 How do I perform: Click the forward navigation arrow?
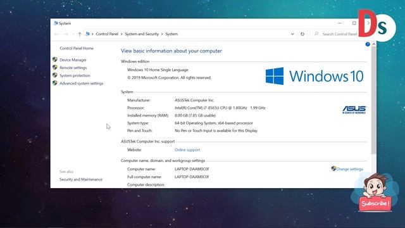click(x=66, y=34)
